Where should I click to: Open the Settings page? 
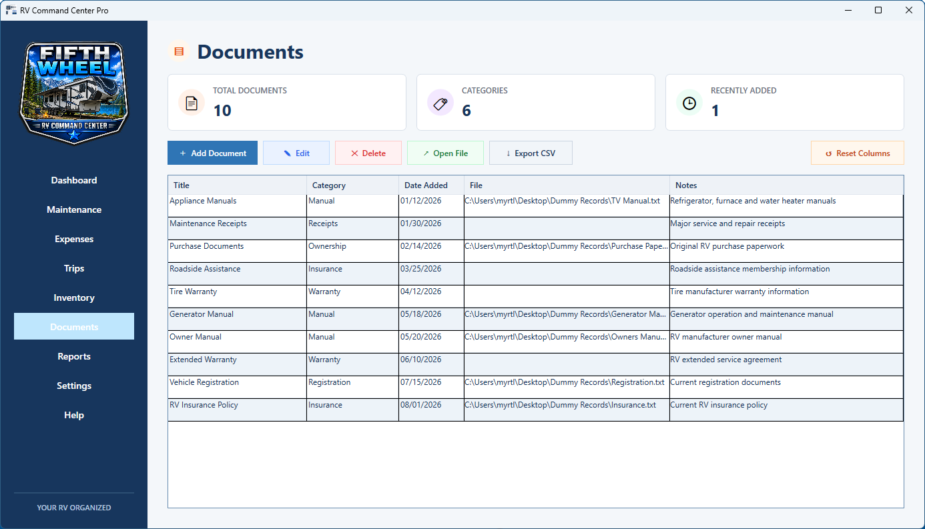(74, 386)
